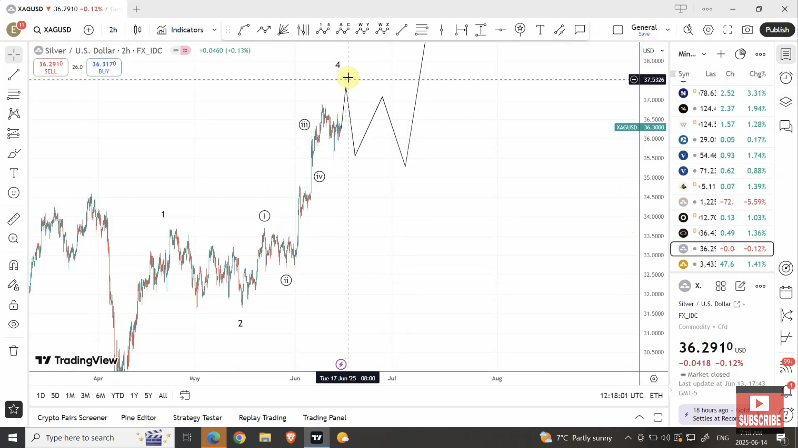
Task: Select the T text tool in favorites toolbar
Action: pyautogui.click(x=540, y=29)
